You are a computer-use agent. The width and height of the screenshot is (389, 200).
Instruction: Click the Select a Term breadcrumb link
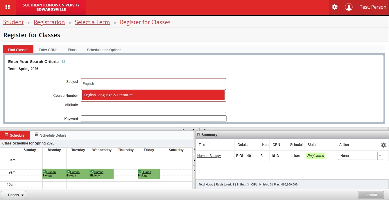click(92, 22)
